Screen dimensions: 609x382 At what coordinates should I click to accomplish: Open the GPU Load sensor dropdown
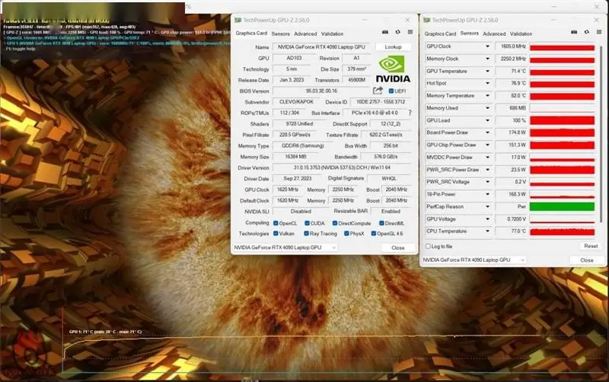click(488, 120)
